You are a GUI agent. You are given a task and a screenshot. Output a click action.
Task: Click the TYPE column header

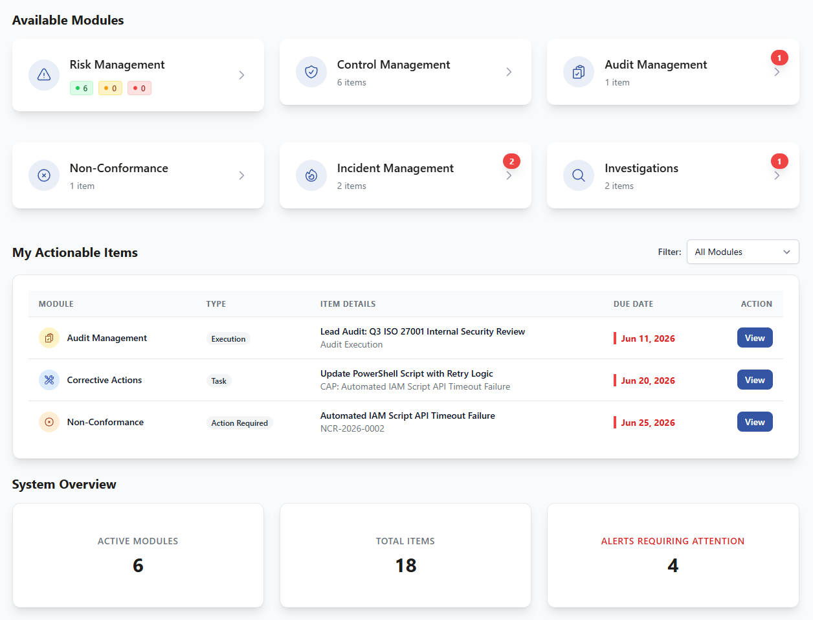[x=216, y=304]
